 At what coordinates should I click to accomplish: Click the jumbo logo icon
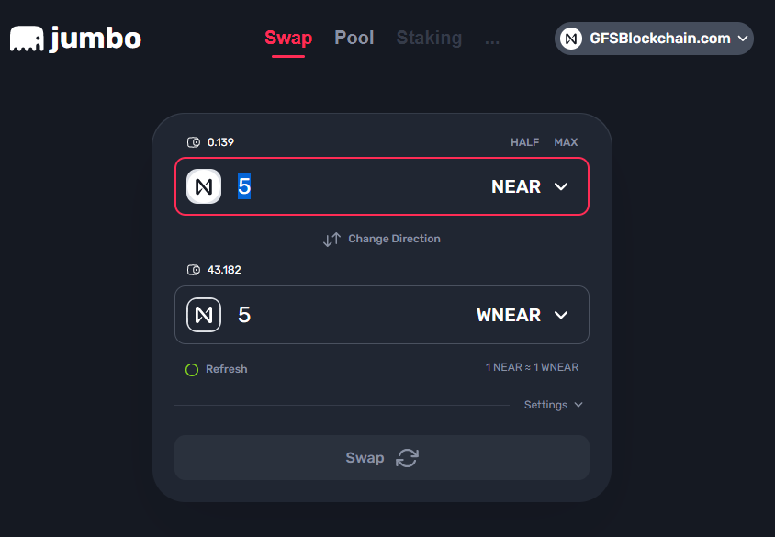tap(27, 39)
